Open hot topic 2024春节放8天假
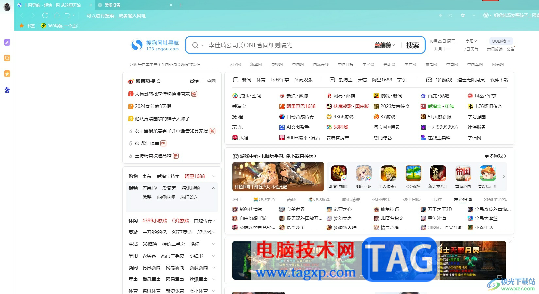 pos(153,106)
